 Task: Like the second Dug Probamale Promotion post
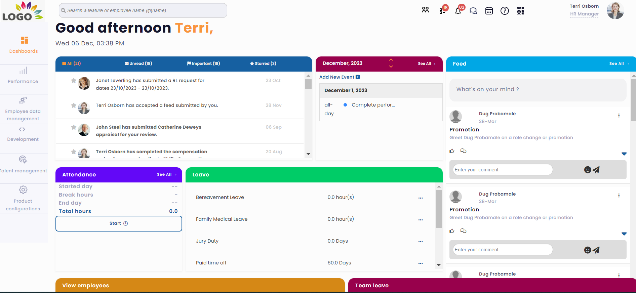pos(452,231)
